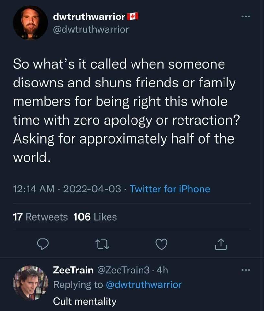Open dwtruthwarrior's profile picture
The image size is (264, 311).
tap(30, 23)
